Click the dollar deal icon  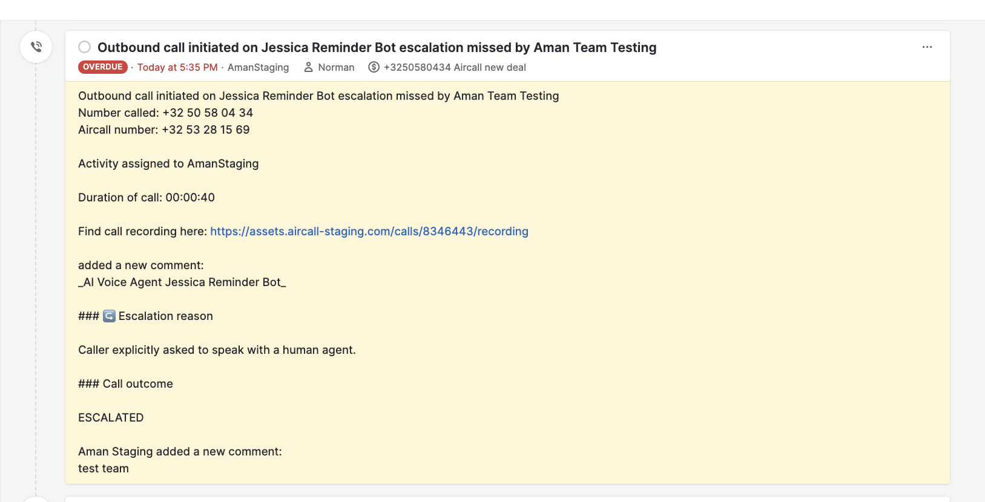coord(374,67)
